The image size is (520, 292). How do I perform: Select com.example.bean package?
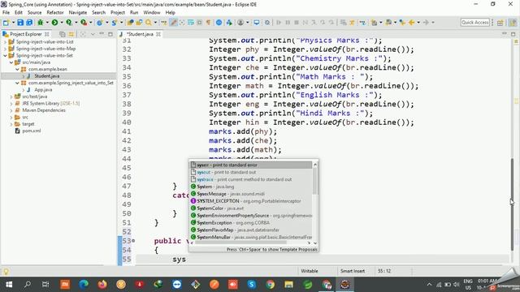(48, 69)
